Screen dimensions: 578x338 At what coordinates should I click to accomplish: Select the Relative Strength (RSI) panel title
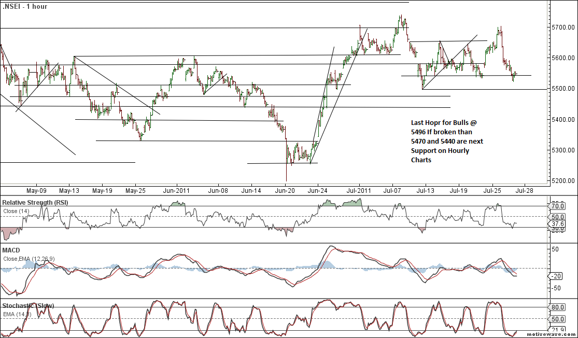pyautogui.click(x=34, y=202)
